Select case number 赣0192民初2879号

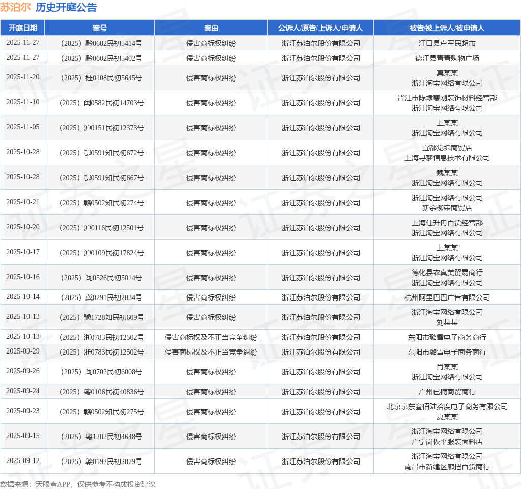click(102, 461)
